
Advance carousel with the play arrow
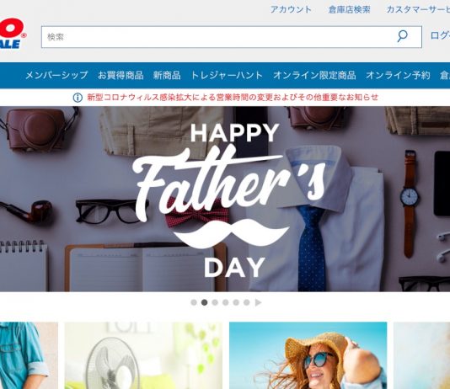(x=258, y=302)
